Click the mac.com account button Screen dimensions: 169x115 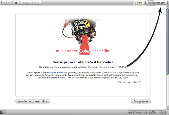tap(156, 3)
